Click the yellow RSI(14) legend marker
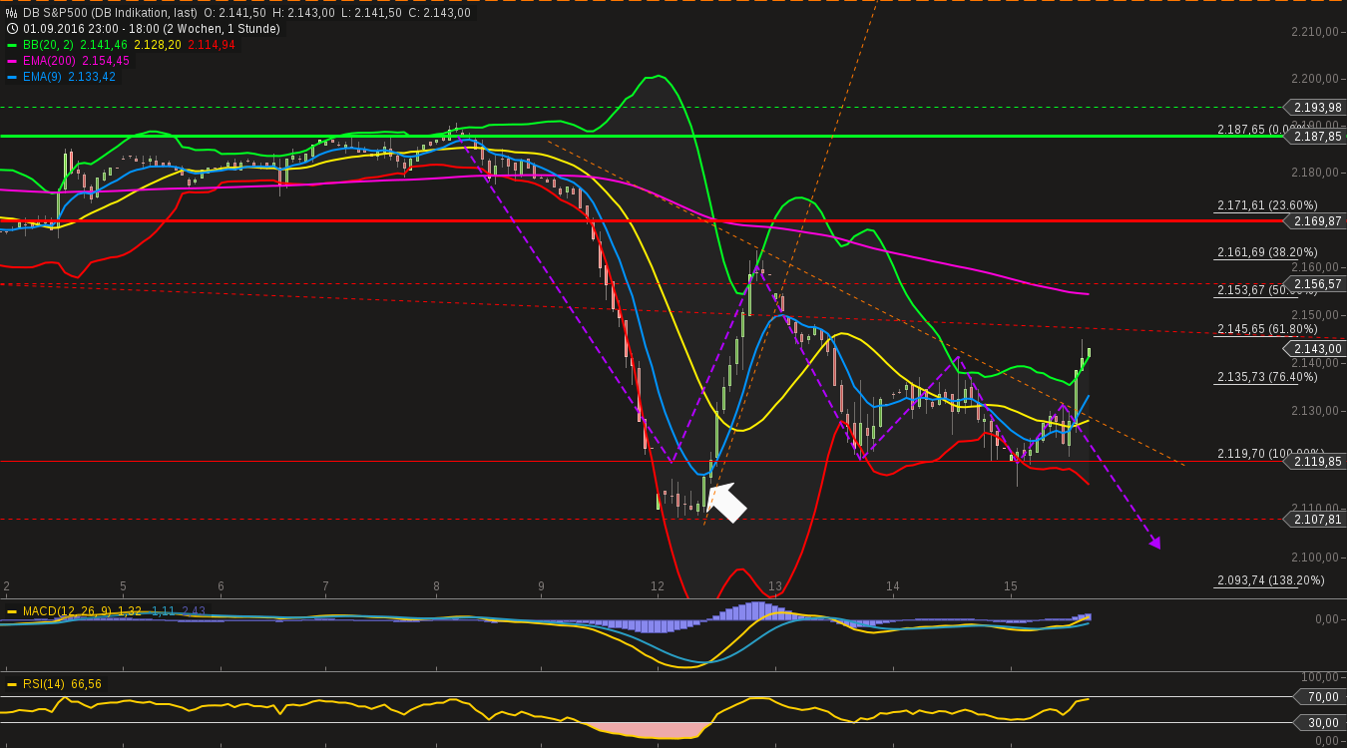The image size is (1347, 748). pos(12,684)
